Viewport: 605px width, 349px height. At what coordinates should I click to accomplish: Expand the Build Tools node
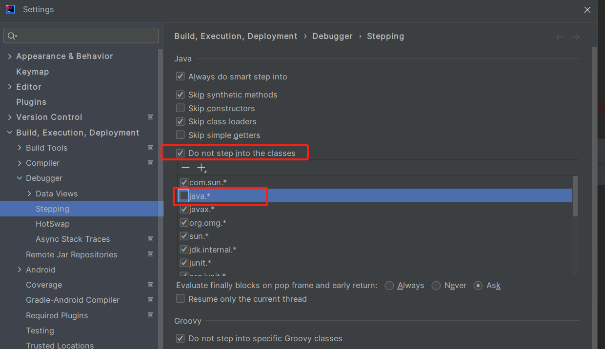[20, 148]
